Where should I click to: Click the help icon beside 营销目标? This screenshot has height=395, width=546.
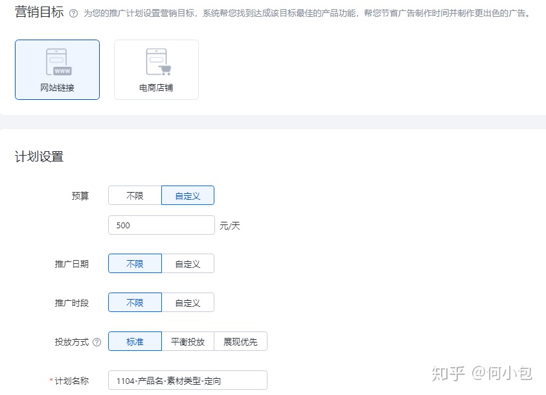tap(73, 14)
